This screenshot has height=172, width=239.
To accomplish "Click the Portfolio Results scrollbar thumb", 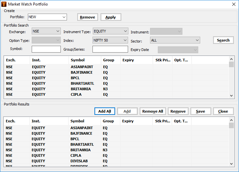I will 231,125.
